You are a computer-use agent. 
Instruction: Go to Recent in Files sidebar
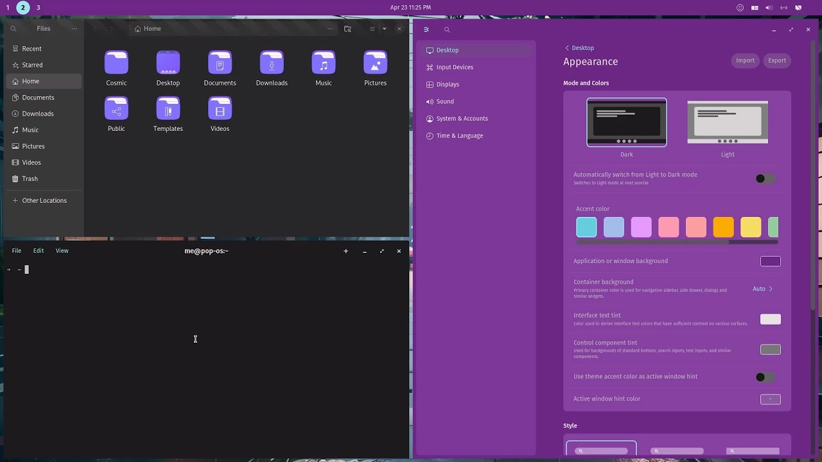(44, 49)
